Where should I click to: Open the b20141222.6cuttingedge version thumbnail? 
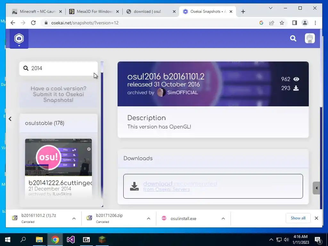(58, 157)
